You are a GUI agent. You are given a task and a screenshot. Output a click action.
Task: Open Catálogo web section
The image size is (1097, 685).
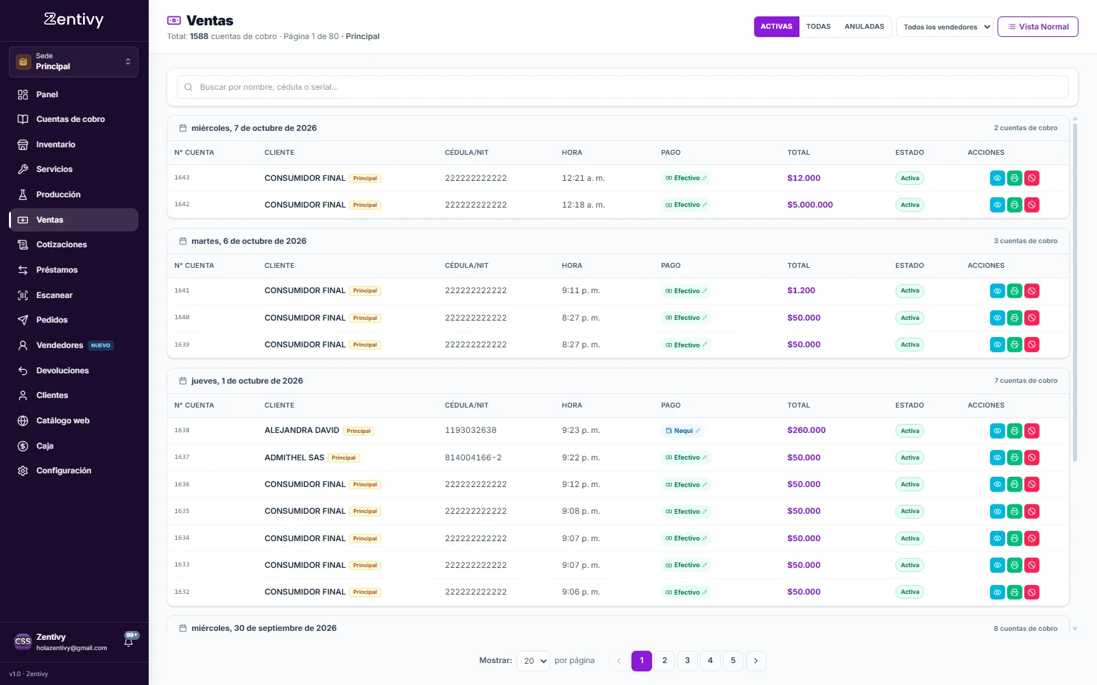pyautogui.click(x=73, y=421)
